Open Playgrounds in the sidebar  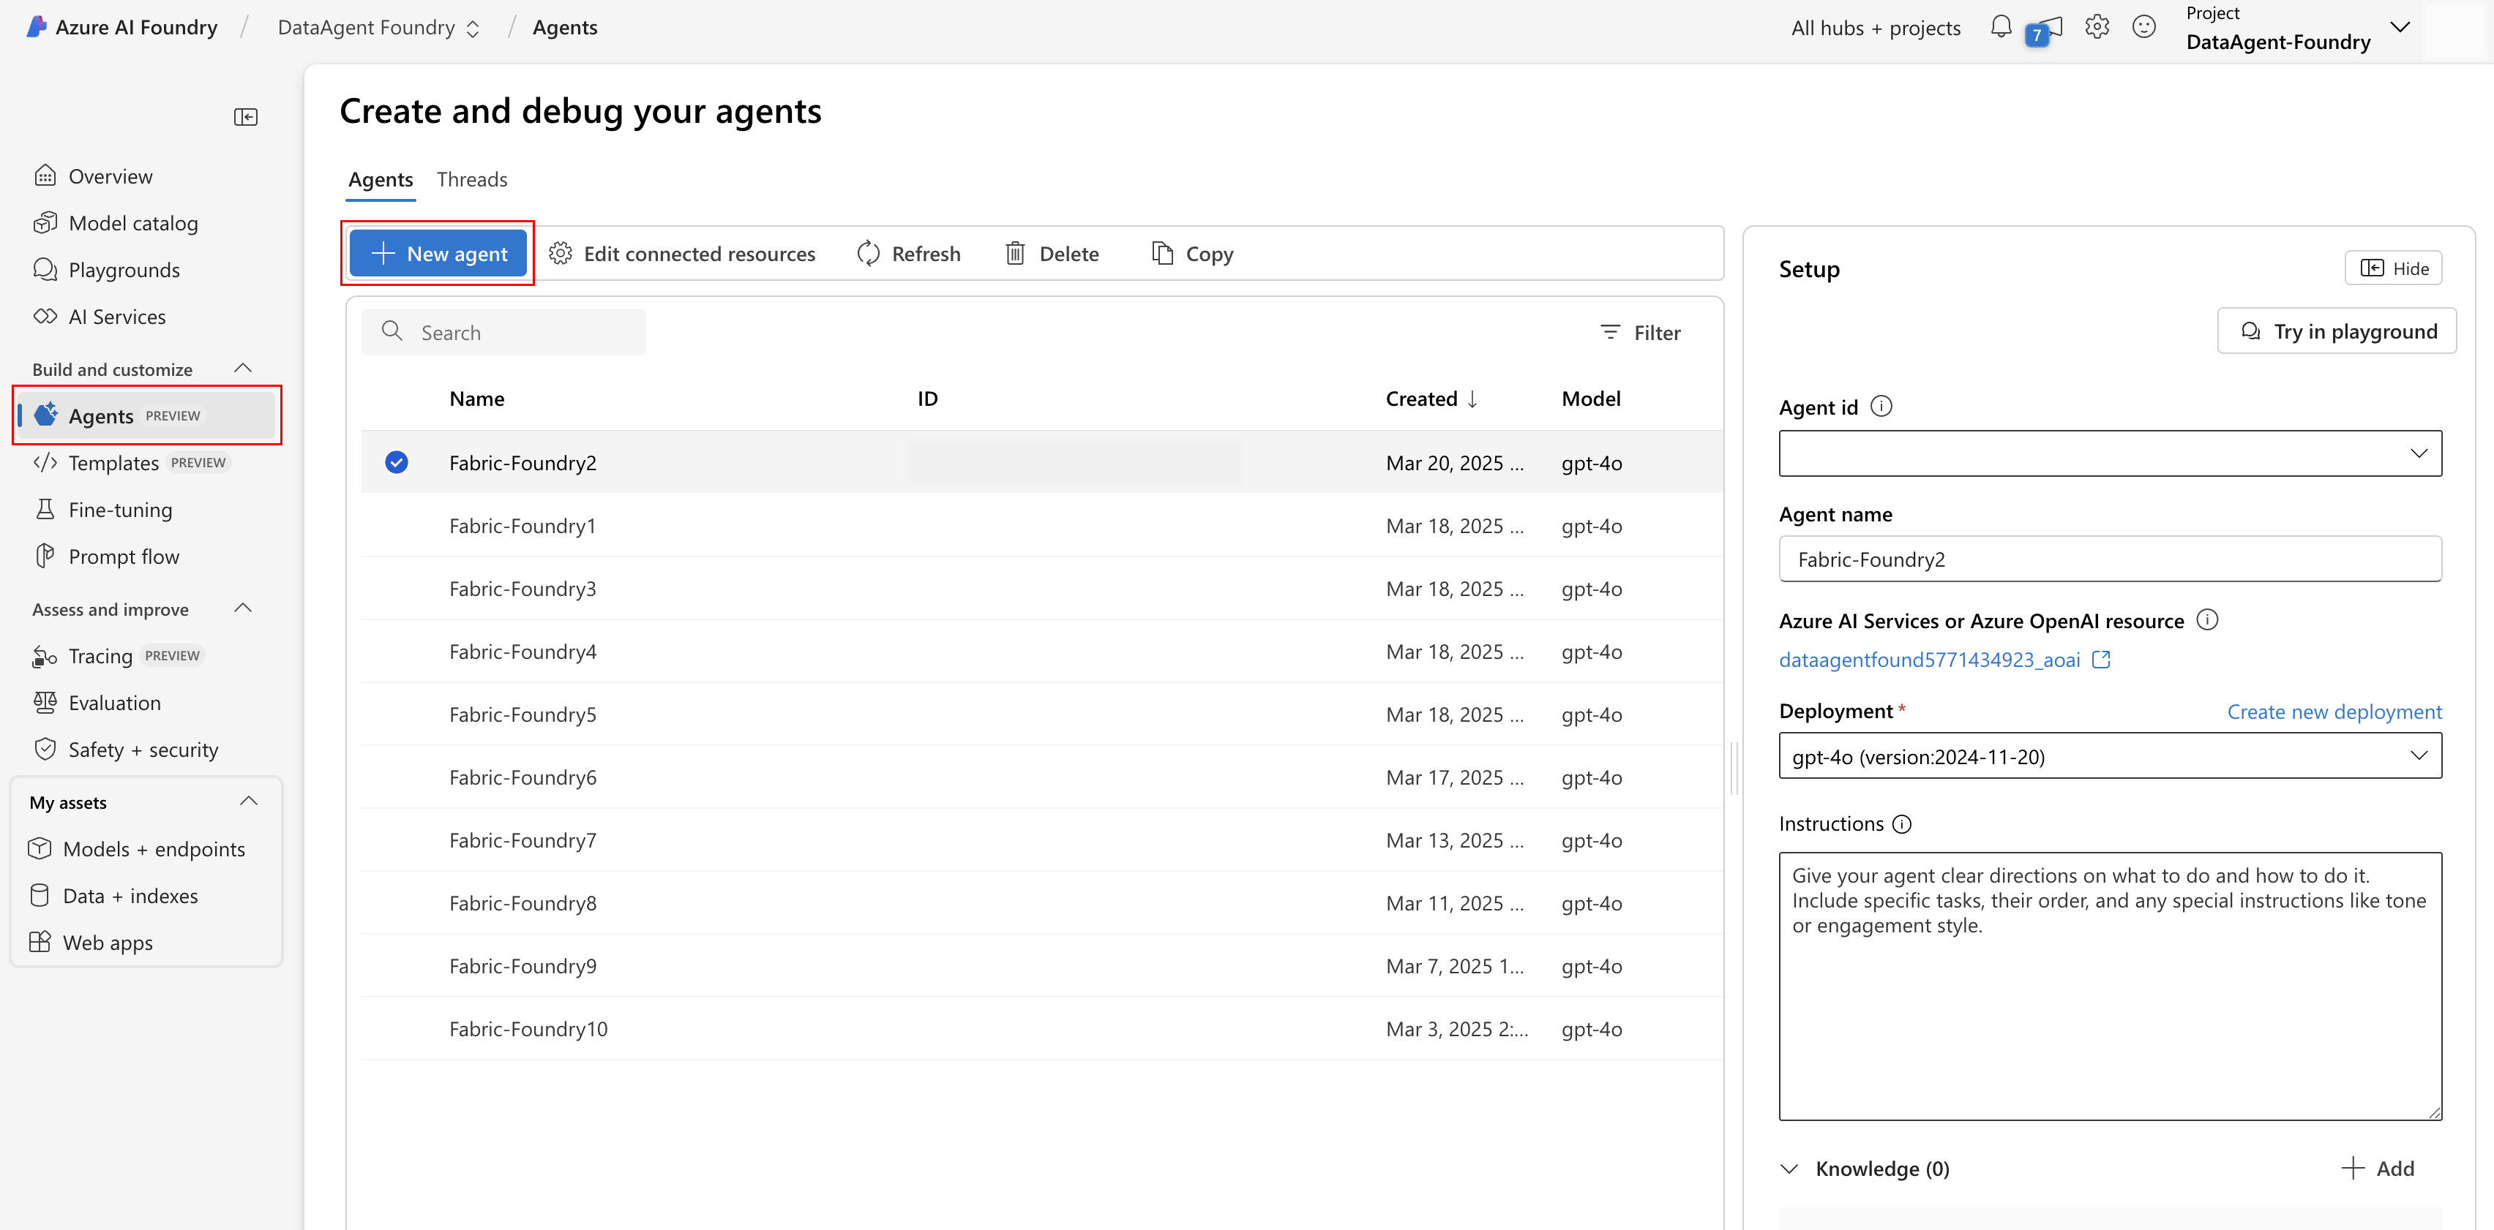124,270
